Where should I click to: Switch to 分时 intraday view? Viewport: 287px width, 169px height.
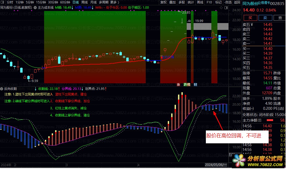pyautogui.click(x=10, y=2)
